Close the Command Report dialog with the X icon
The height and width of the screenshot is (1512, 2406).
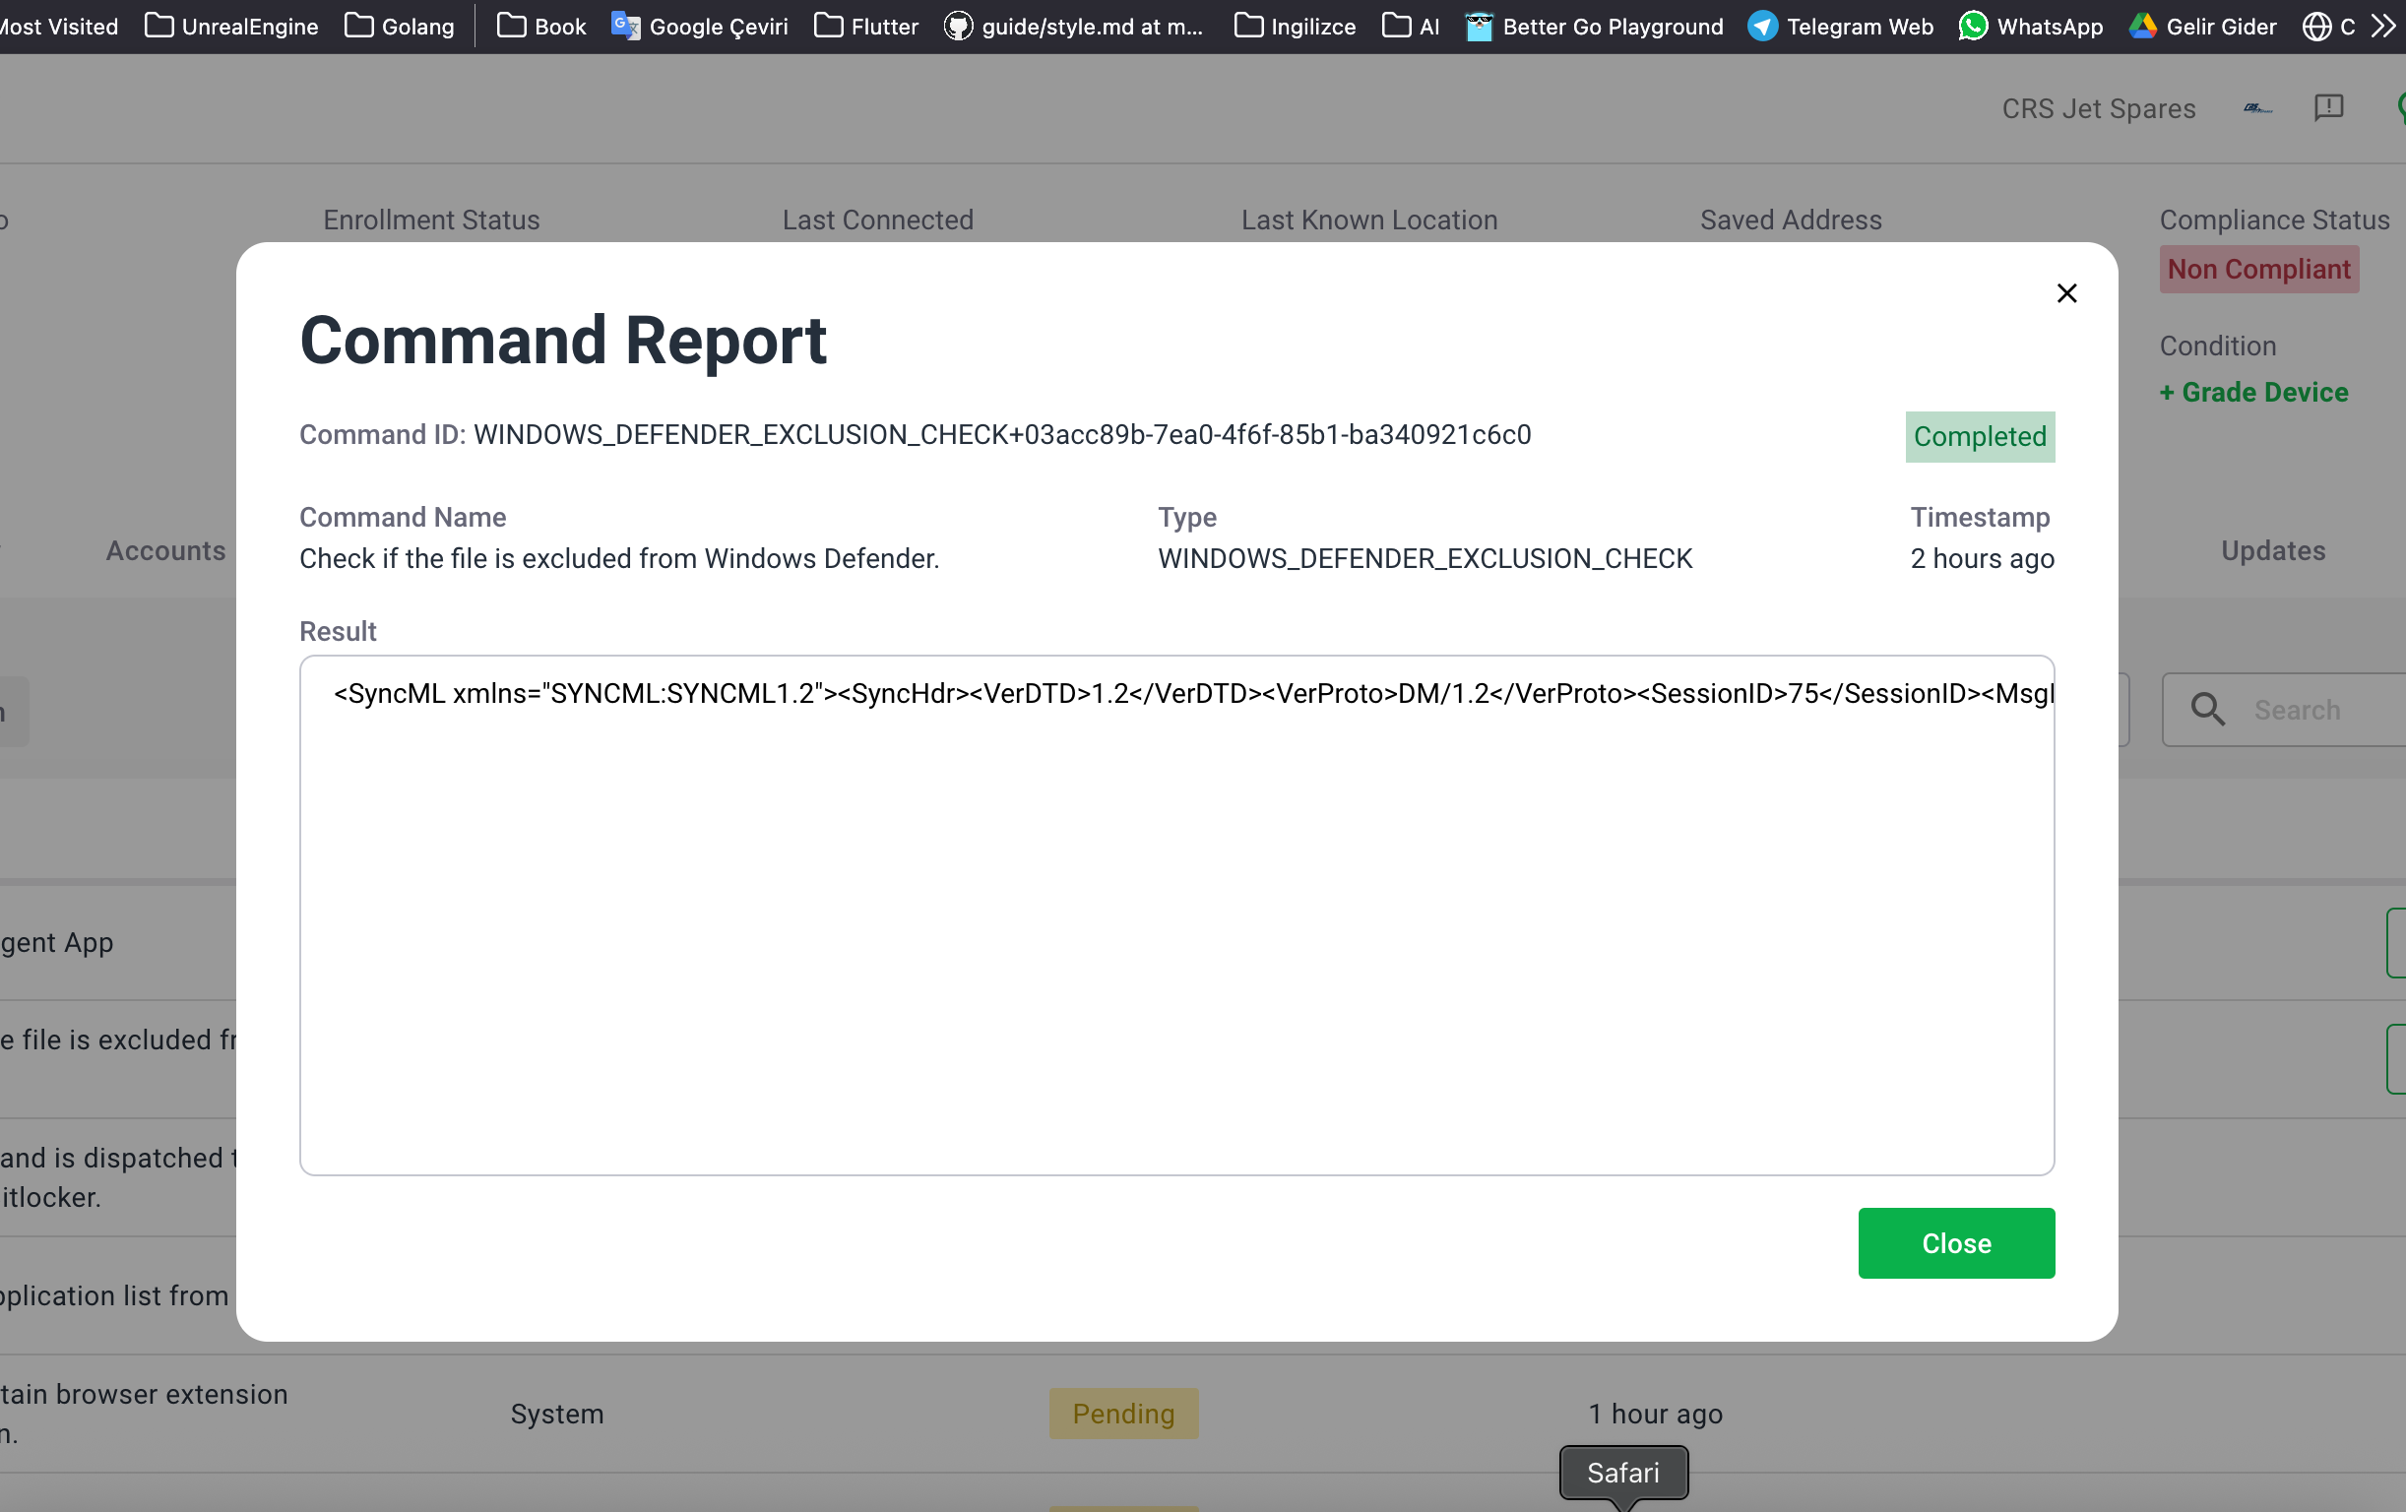(2066, 292)
